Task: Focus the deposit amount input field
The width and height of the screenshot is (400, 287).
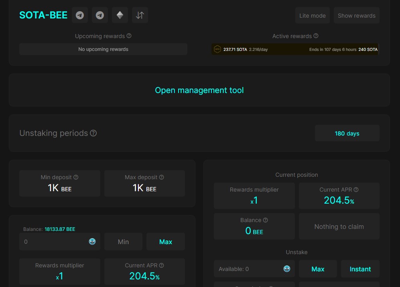Action: pos(60,242)
